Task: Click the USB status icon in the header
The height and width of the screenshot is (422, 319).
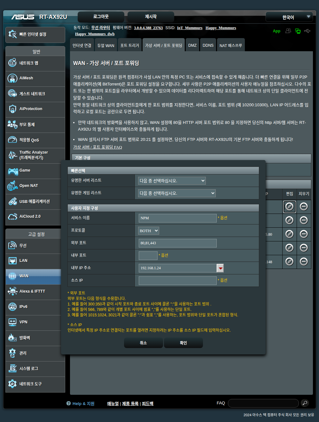Action: (x=307, y=31)
